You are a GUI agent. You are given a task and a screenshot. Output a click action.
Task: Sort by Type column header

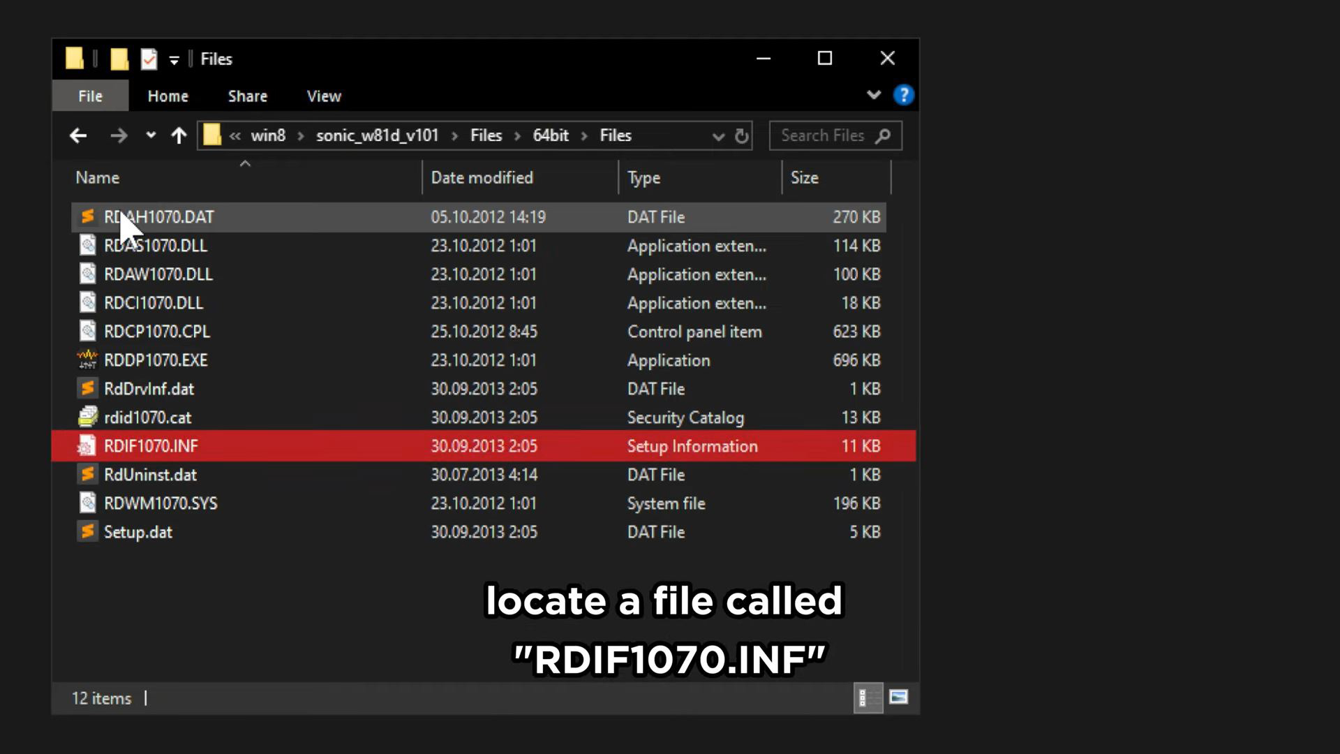pos(643,178)
